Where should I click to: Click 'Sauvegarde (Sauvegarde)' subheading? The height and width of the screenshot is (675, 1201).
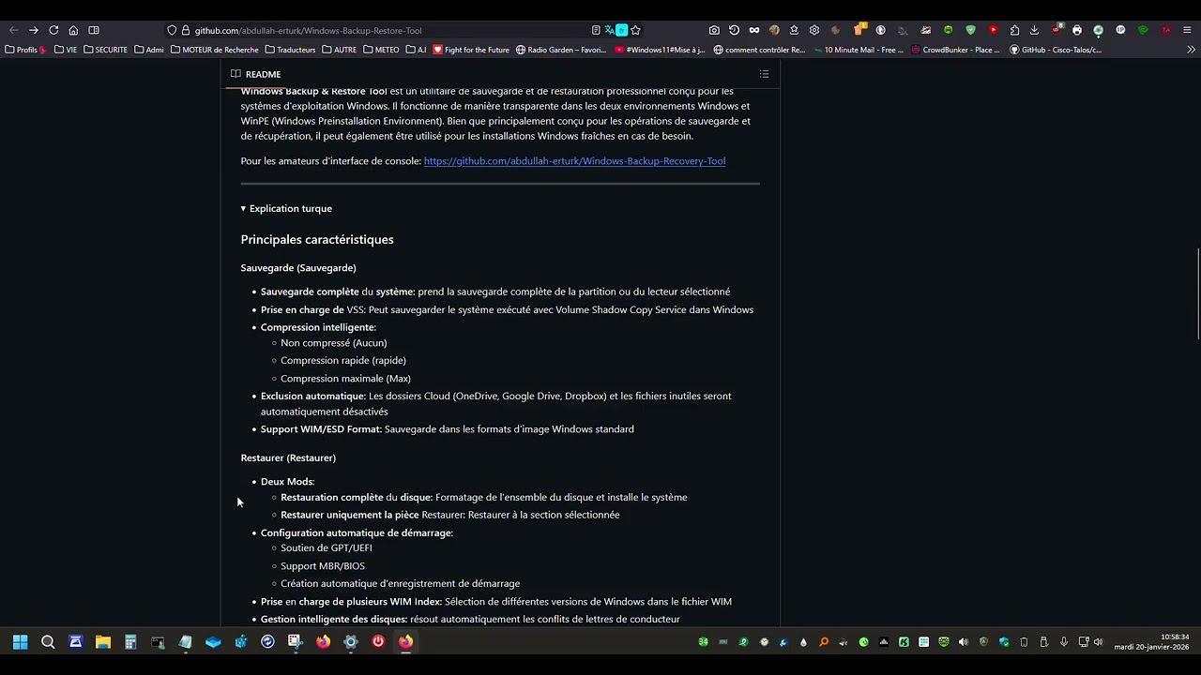click(x=298, y=268)
